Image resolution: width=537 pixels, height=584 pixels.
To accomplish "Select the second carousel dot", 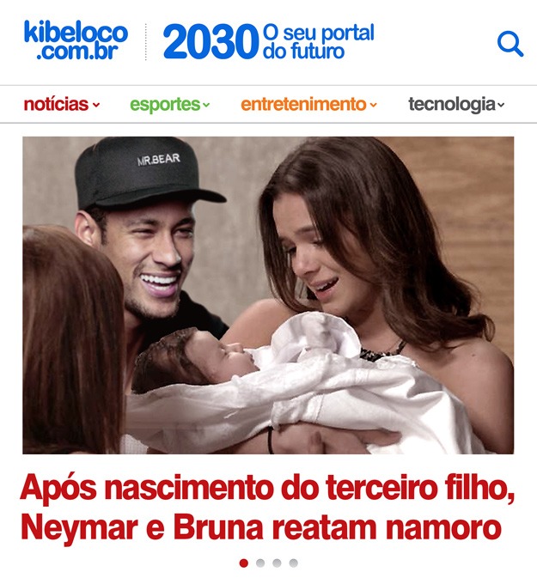I will [x=260, y=563].
